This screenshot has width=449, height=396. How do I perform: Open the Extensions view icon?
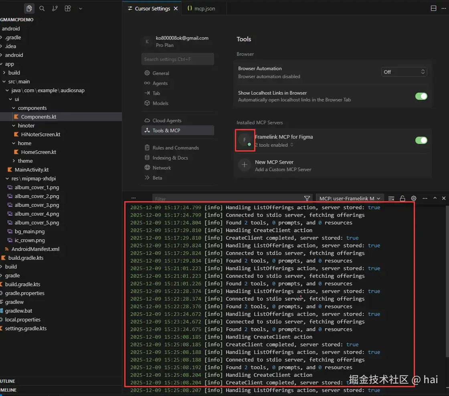pos(68,8)
